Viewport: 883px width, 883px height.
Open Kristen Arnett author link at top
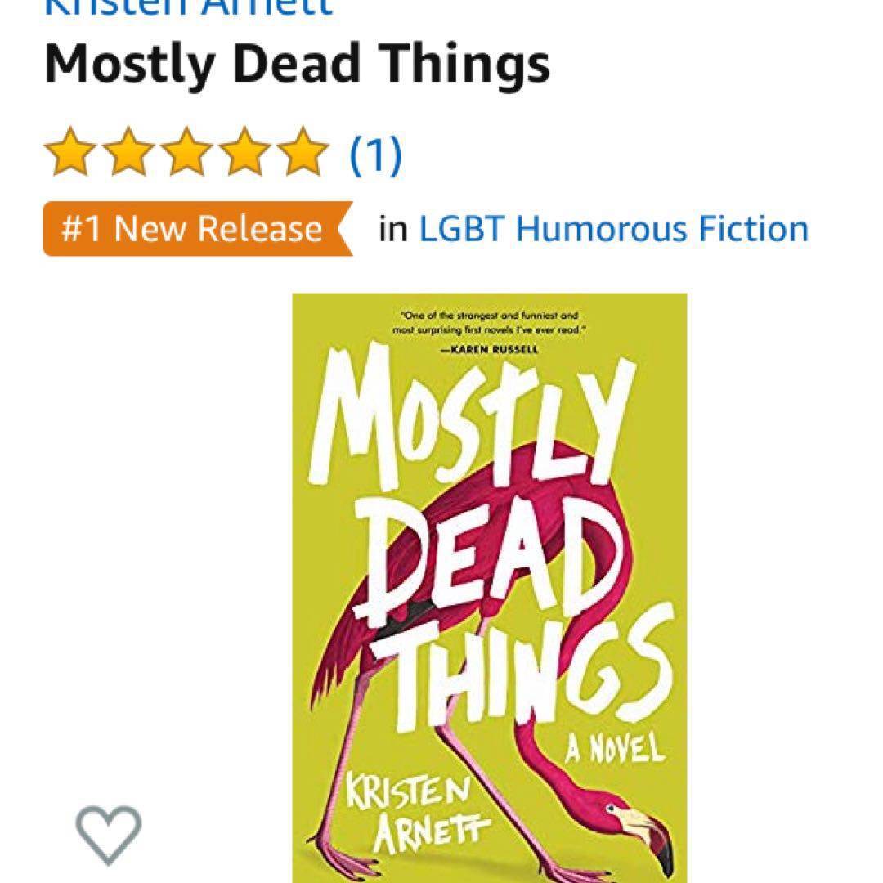tap(189, 8)
